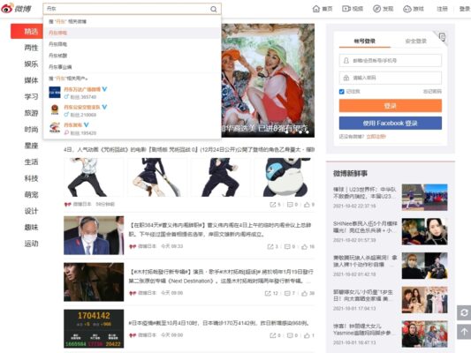Click into the search box at top
471x353 pixels.
click(x=126, y=9)
